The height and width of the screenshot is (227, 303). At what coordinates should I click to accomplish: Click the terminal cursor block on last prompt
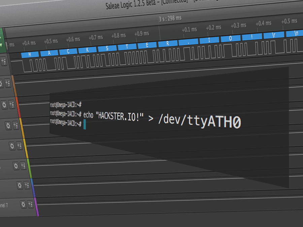[x=85, y=124]
